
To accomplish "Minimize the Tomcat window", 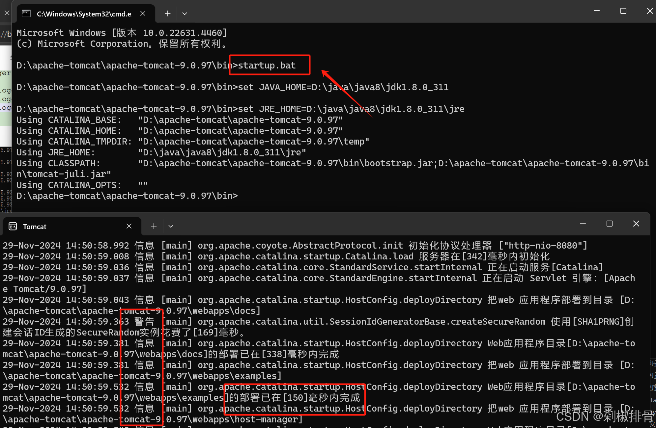I will [583, 224].
